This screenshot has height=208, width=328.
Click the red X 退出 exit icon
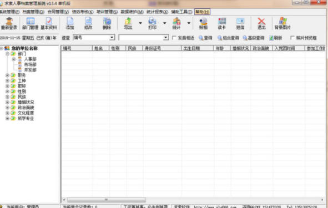tap(261, 23)
